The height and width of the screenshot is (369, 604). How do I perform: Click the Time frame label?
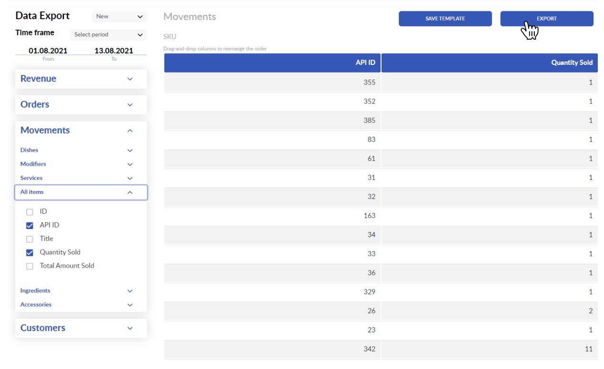35,33
